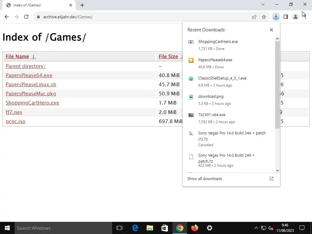Viewport: 312px width, 234px height.
Task: Open download.png from the downloads list
Action: [x=229, y=100]
